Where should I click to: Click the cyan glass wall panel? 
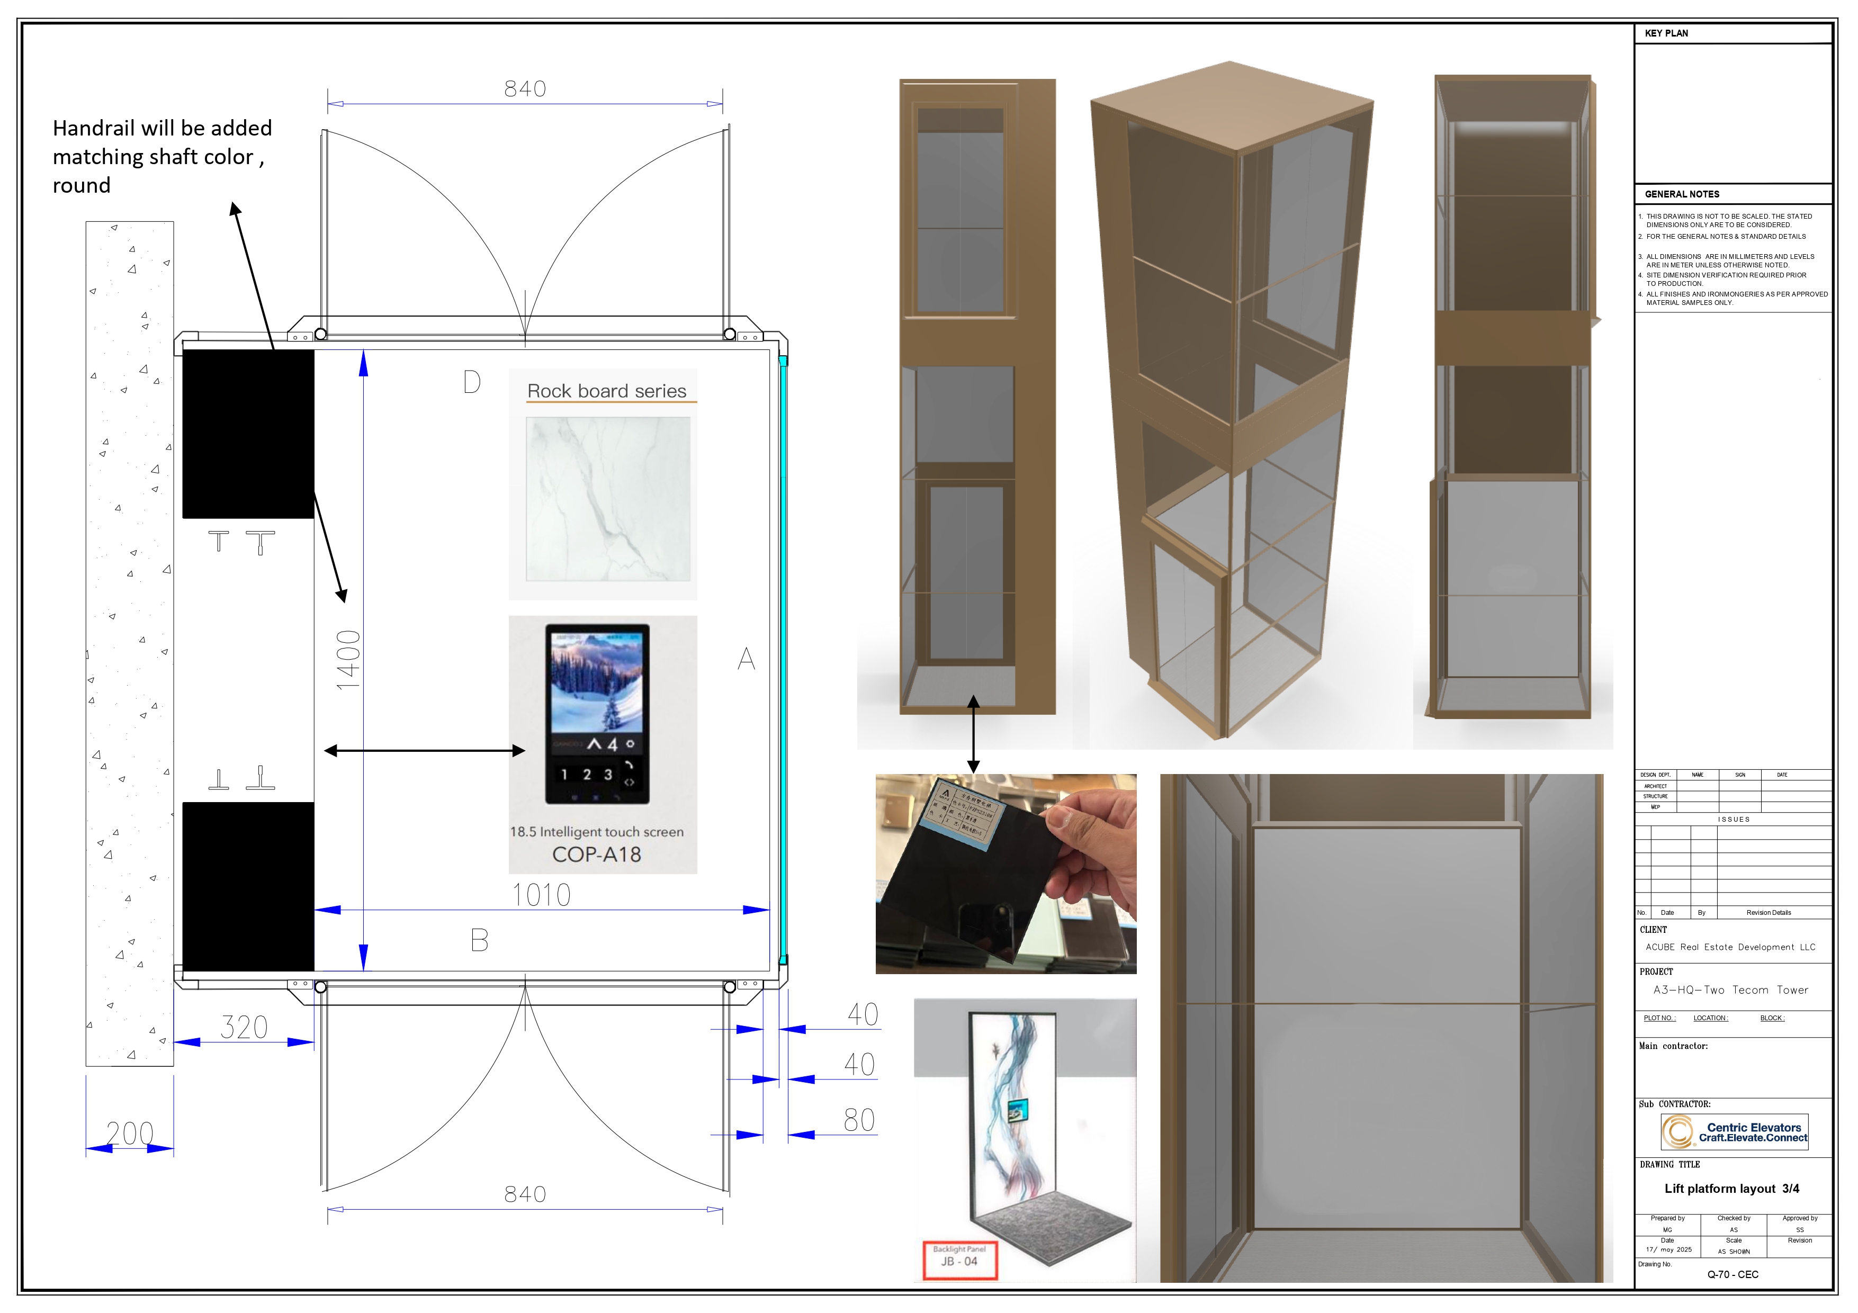783,659
